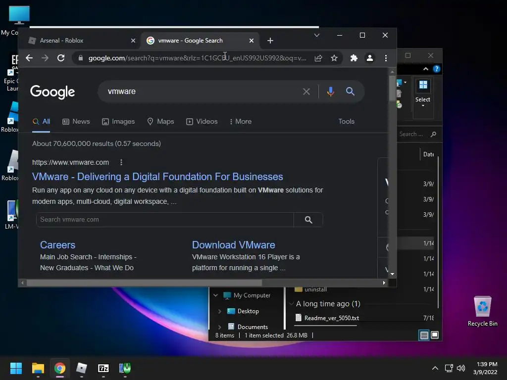Show the All results tab
Image resolution: width=507 pixels, height=380 pixels.
(41, 122)
